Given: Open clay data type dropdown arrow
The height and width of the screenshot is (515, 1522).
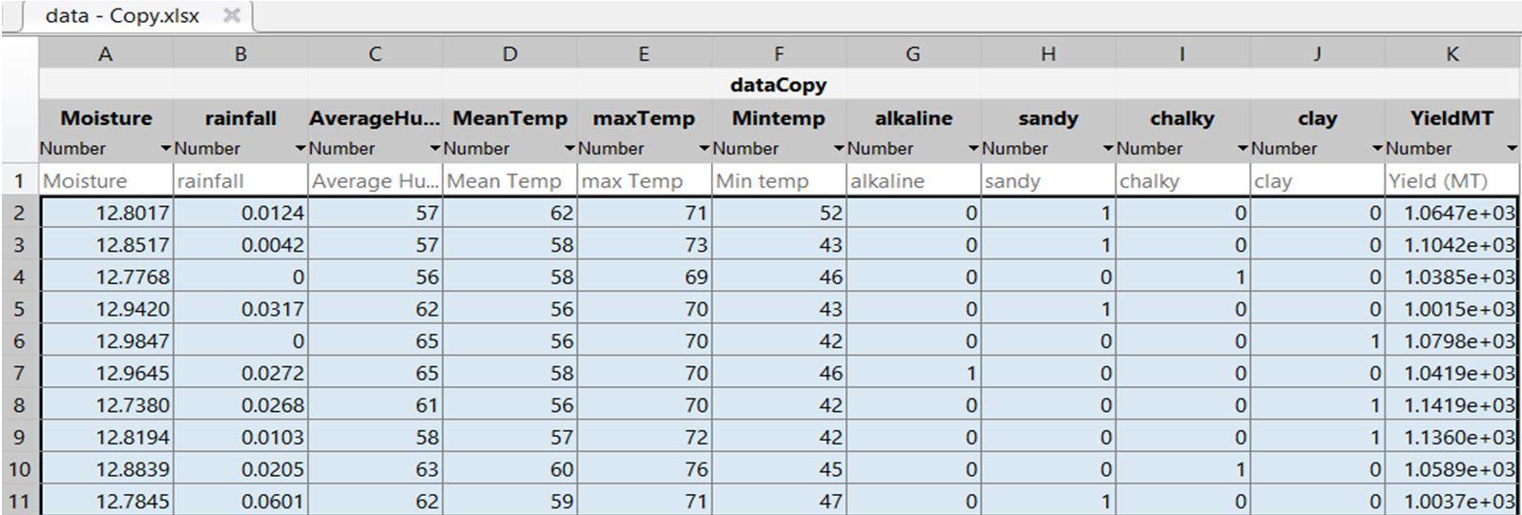Looking at the screenshot, I should coord(1377,149).
